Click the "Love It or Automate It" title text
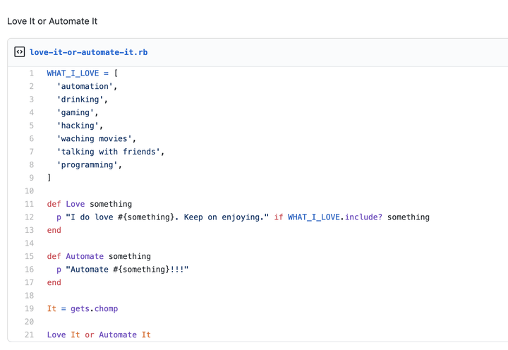 52,21
